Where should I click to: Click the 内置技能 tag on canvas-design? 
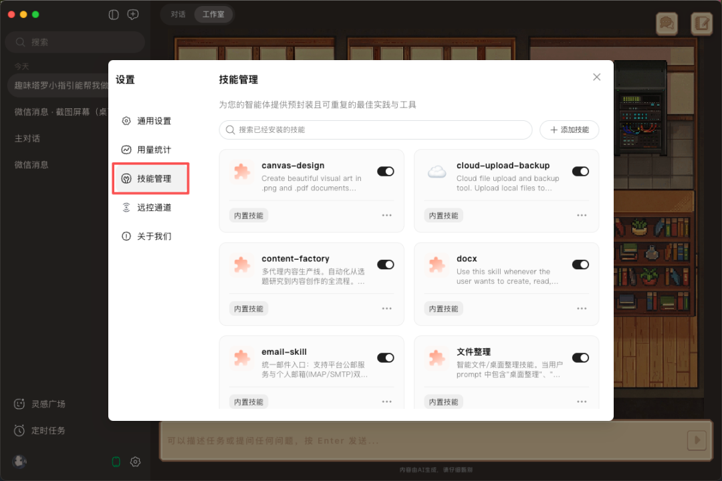pyautogui.click(x=249, y=215)
